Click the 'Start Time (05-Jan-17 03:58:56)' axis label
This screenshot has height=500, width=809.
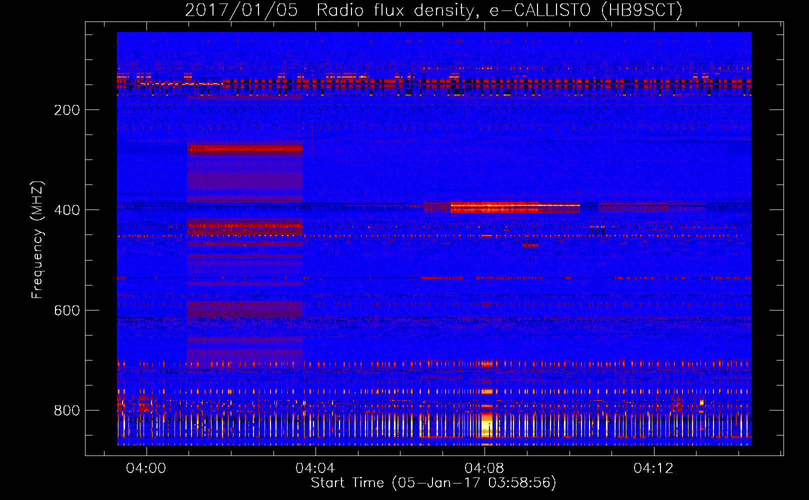pos(433,483)
